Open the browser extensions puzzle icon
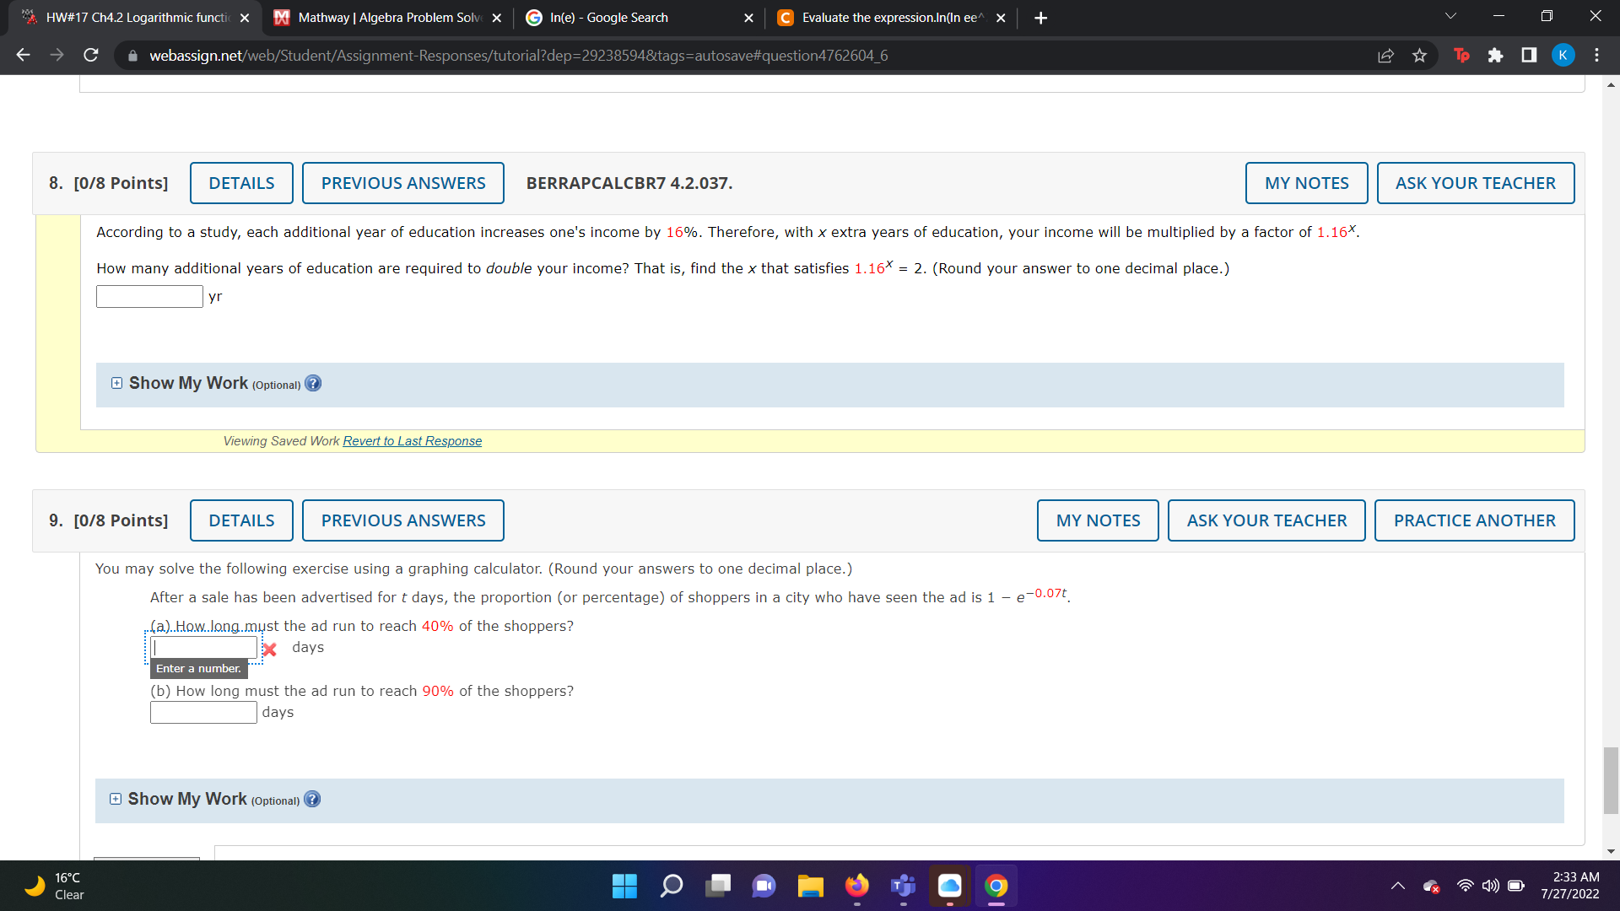Screen dimensions: 1620x911 click(1495, 56)
